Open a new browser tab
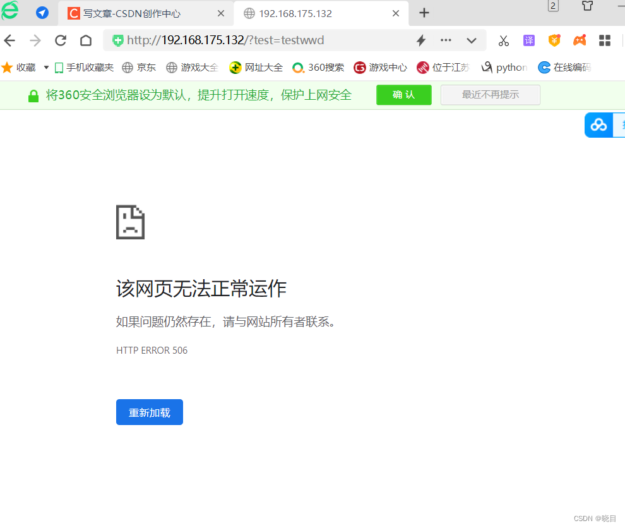 (424, 13)
